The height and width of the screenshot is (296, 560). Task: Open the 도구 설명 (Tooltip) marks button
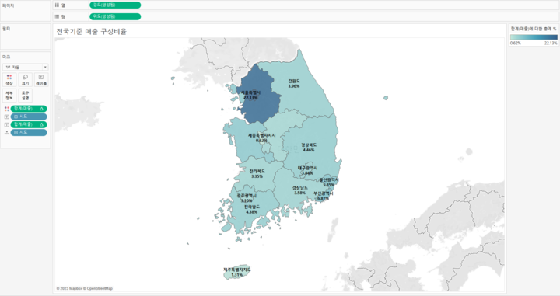coord(26,96)
